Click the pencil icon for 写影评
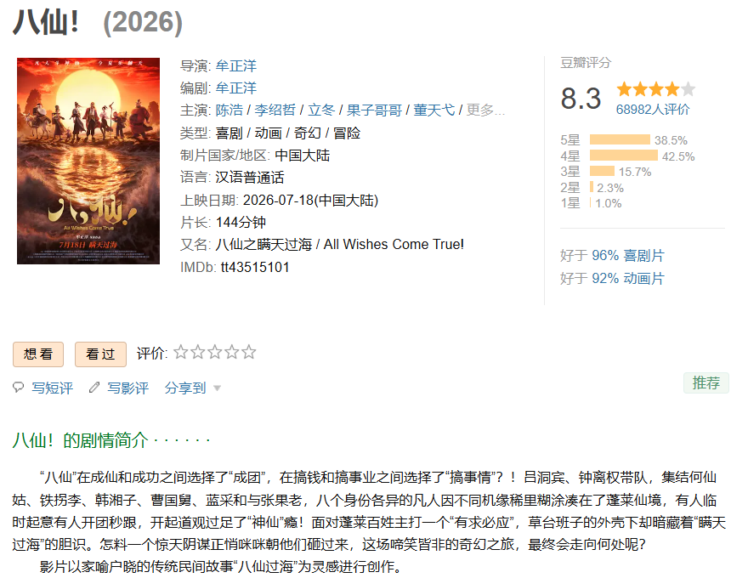The image size is (748, 578). (94, 388)
